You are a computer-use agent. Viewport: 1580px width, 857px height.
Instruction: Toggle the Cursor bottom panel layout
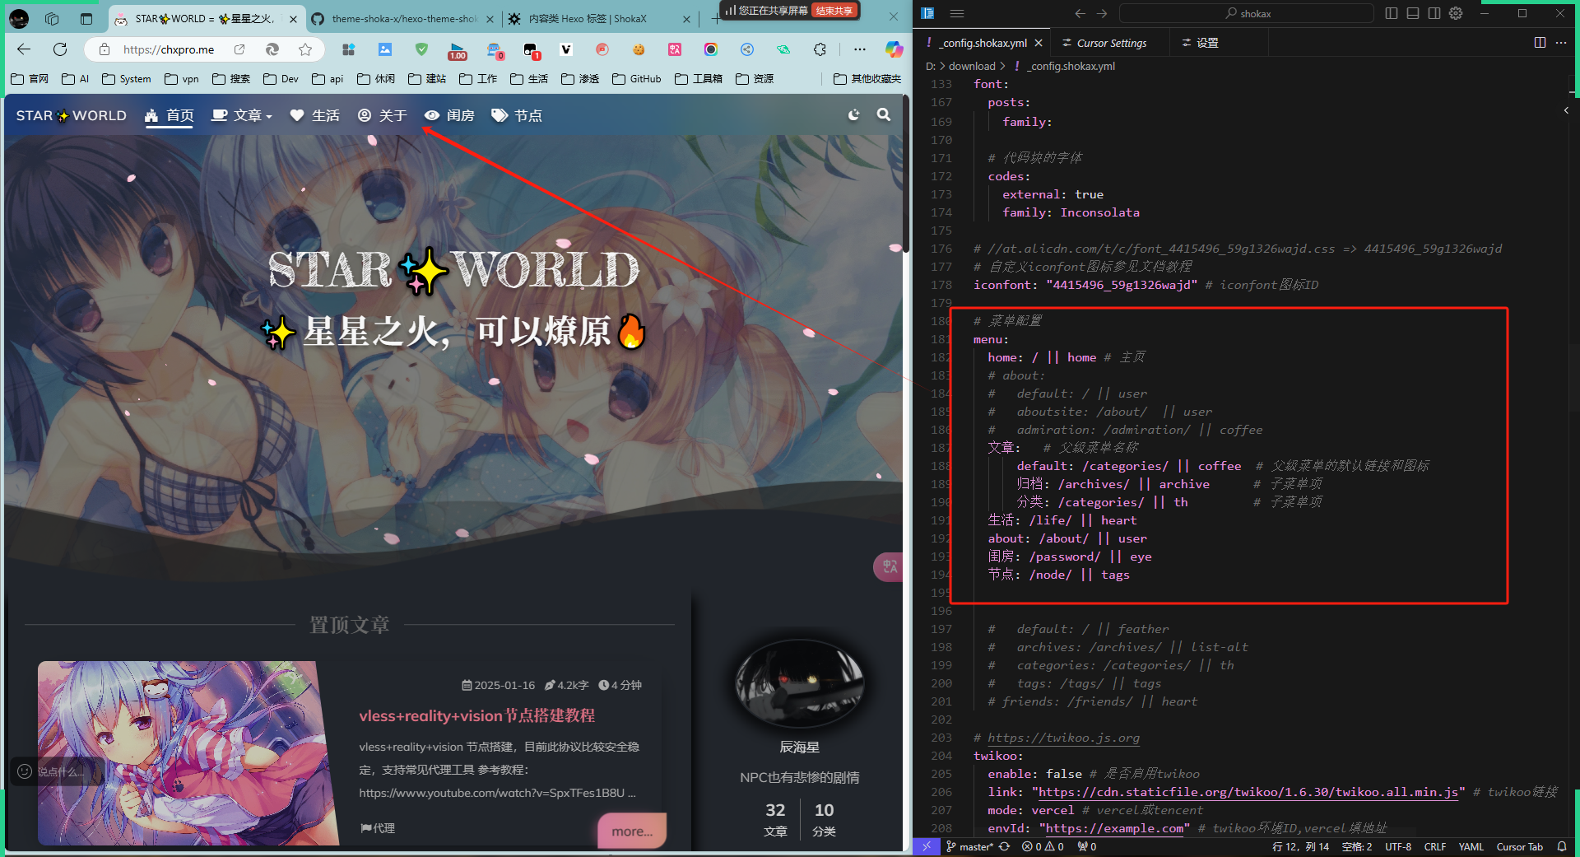[1413, 13]
